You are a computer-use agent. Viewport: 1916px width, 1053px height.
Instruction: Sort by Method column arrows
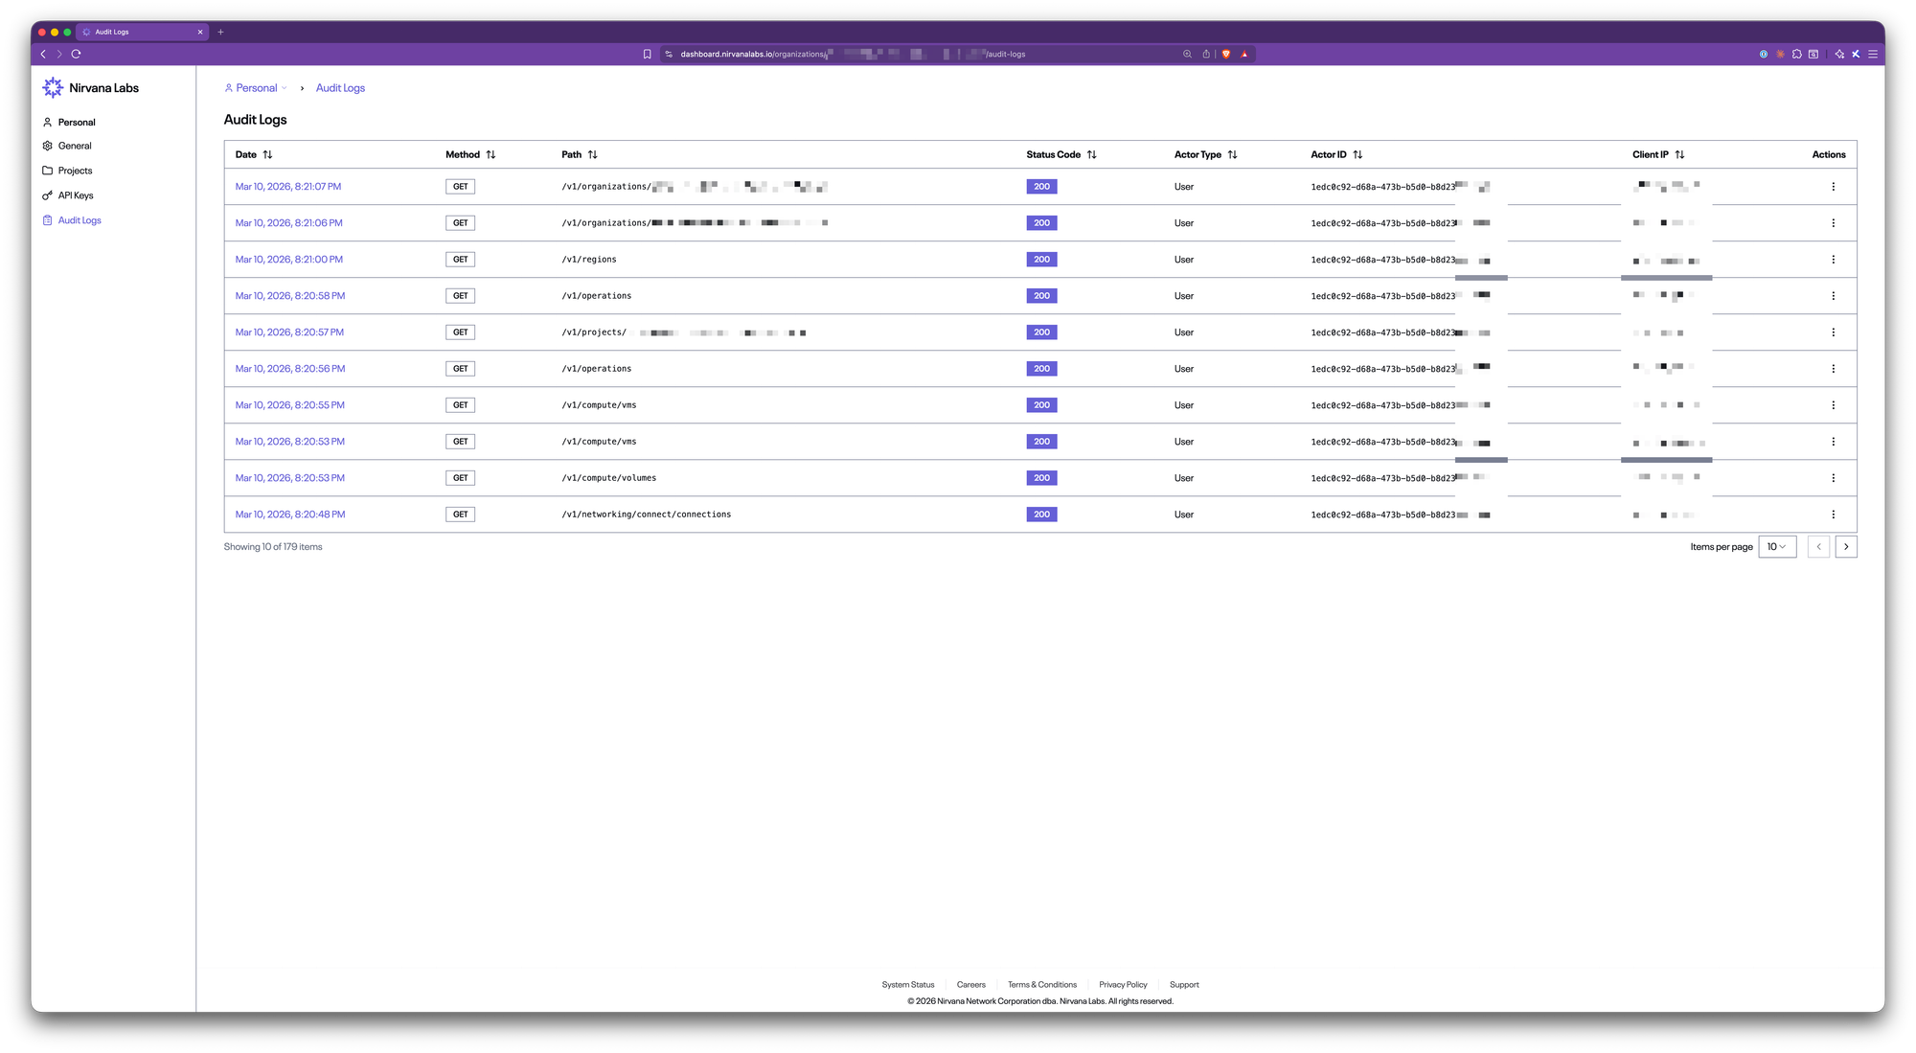click(x=490, y=154)
